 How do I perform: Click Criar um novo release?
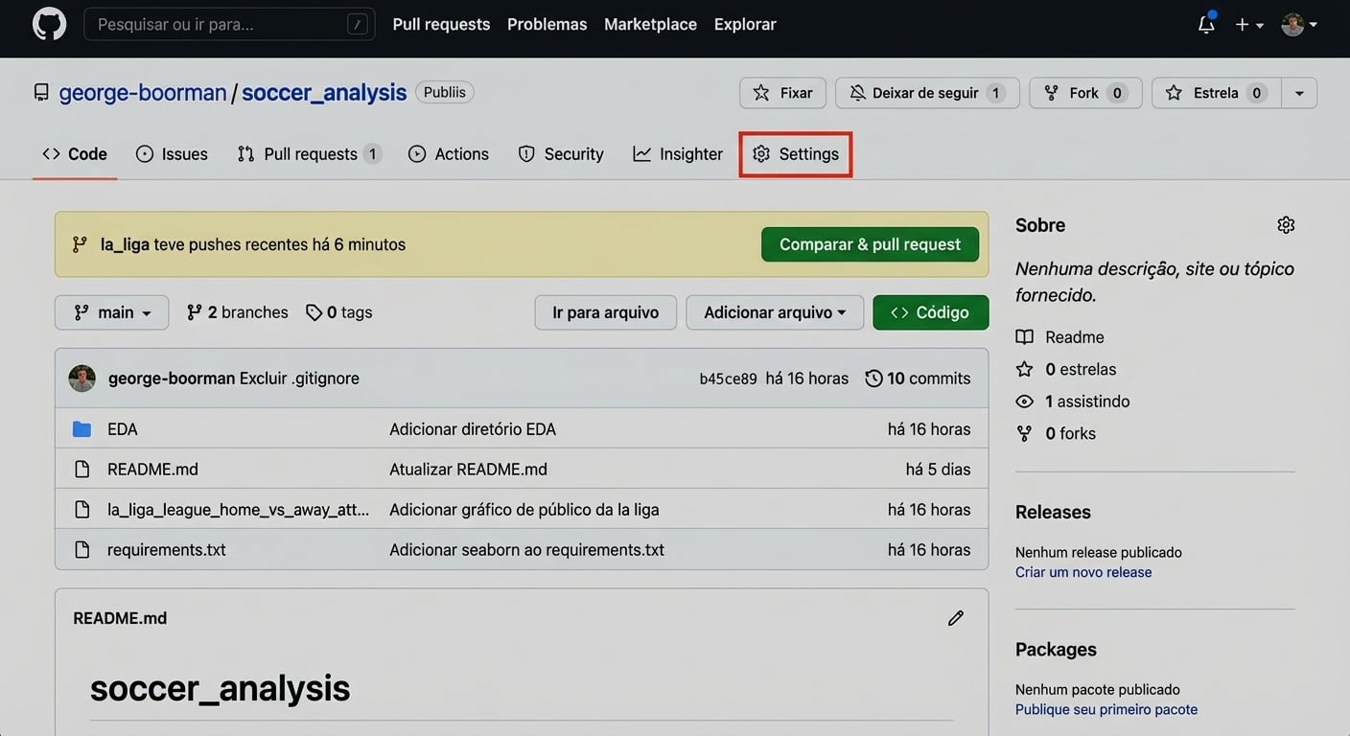tap(1083, 572)
